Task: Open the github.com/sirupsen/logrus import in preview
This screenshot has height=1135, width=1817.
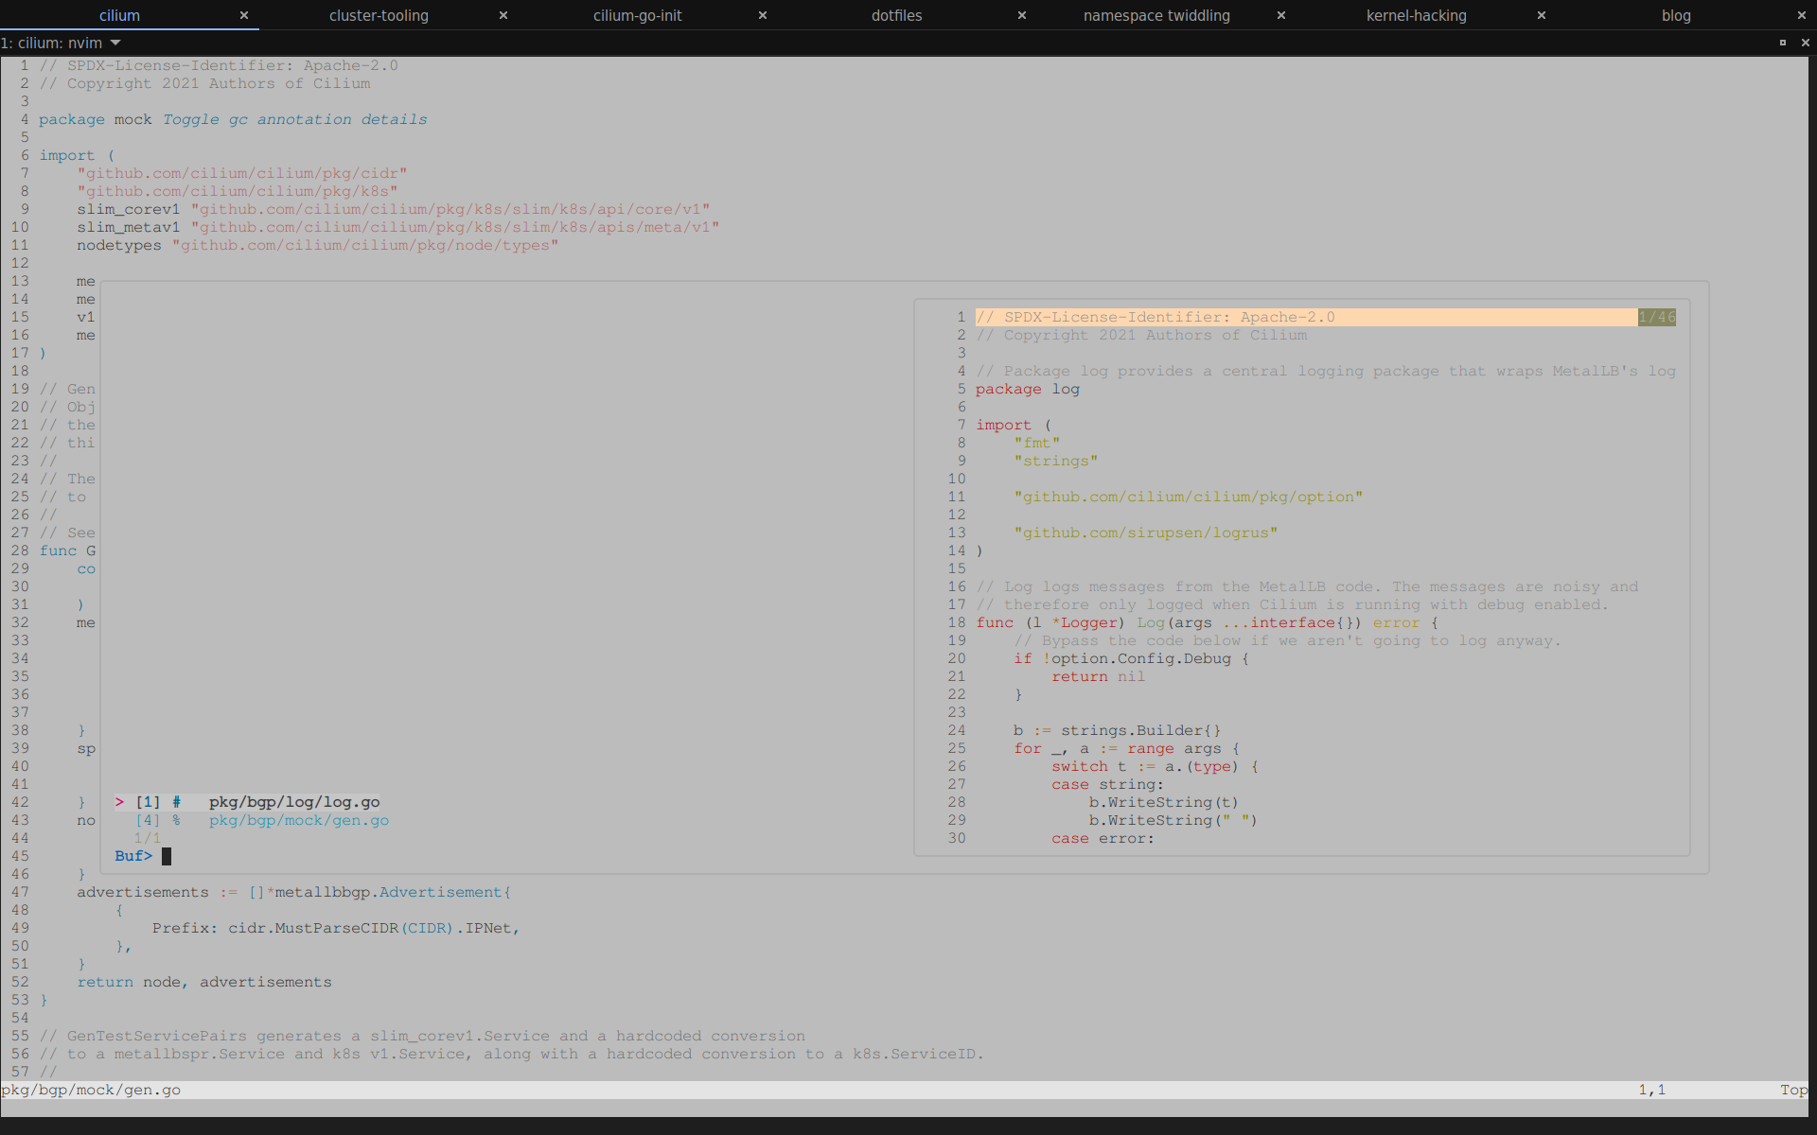Action: [x=1146, y=532]
